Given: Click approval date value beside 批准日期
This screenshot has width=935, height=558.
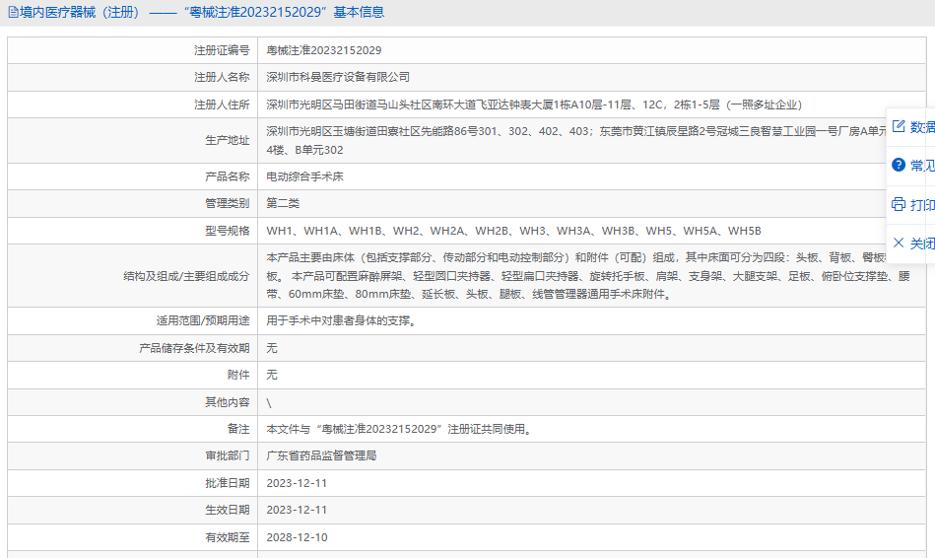Looking at the screenshot, I should point(297,483).
